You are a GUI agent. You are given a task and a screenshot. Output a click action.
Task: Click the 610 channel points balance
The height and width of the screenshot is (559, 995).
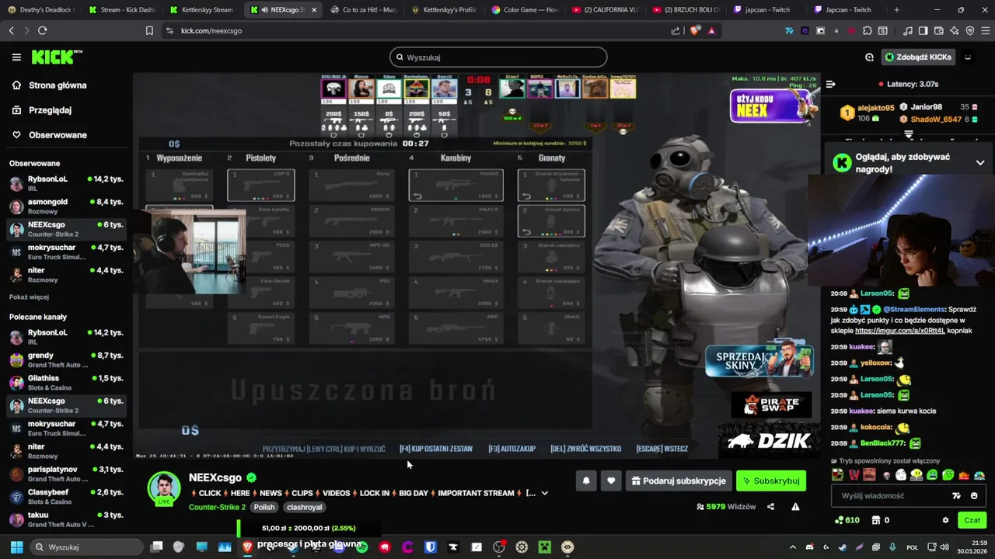(847, 520)
